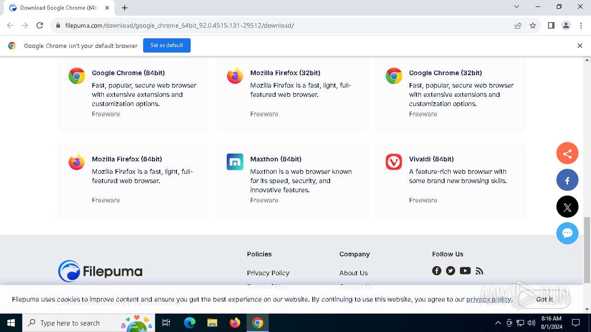Open the blue chat bubble button
The height and width of the screenshot is (332, 591).
coord(567,233)
